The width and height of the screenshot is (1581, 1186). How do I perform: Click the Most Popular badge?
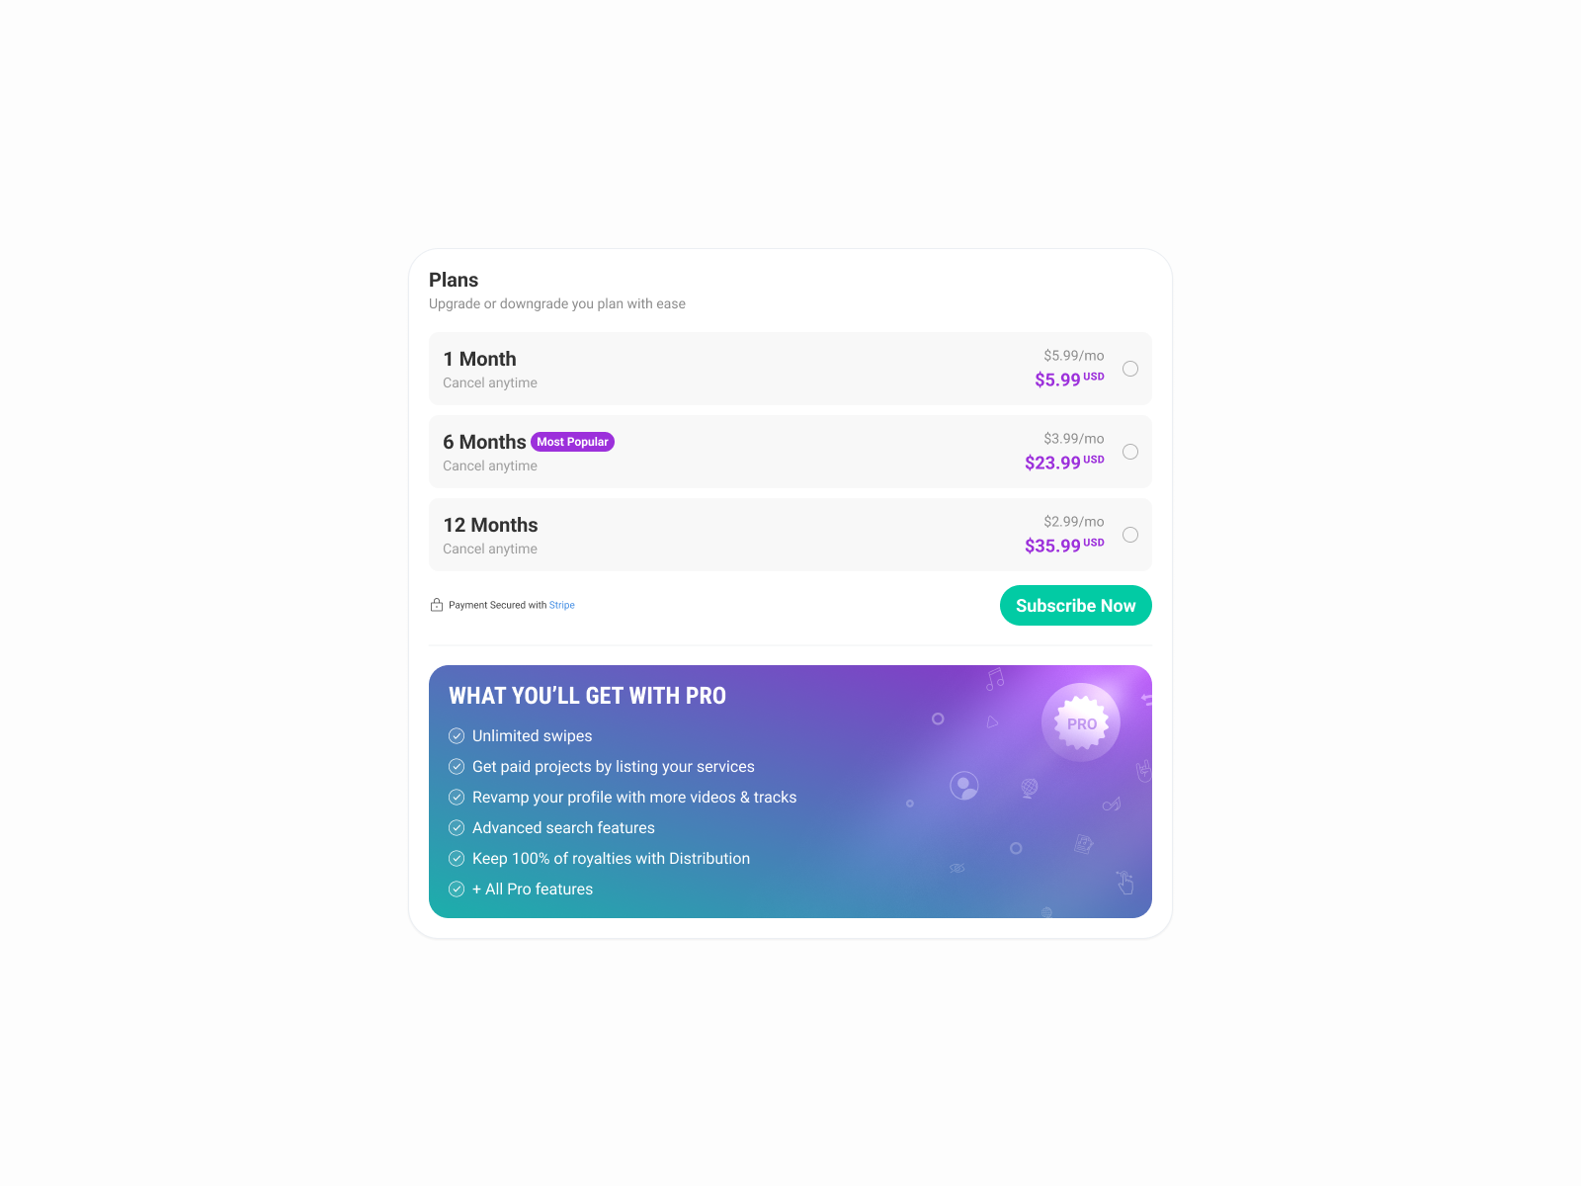click(x=572, y=442)
